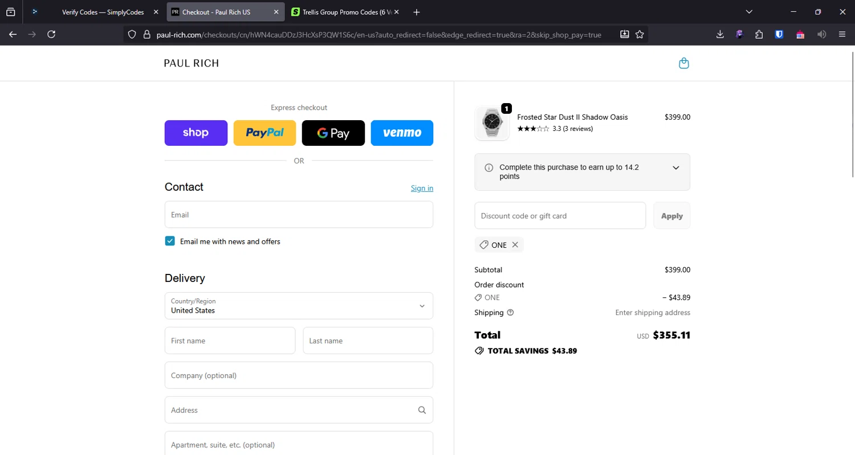Click the watch product thumbnail

pos(492,123)
